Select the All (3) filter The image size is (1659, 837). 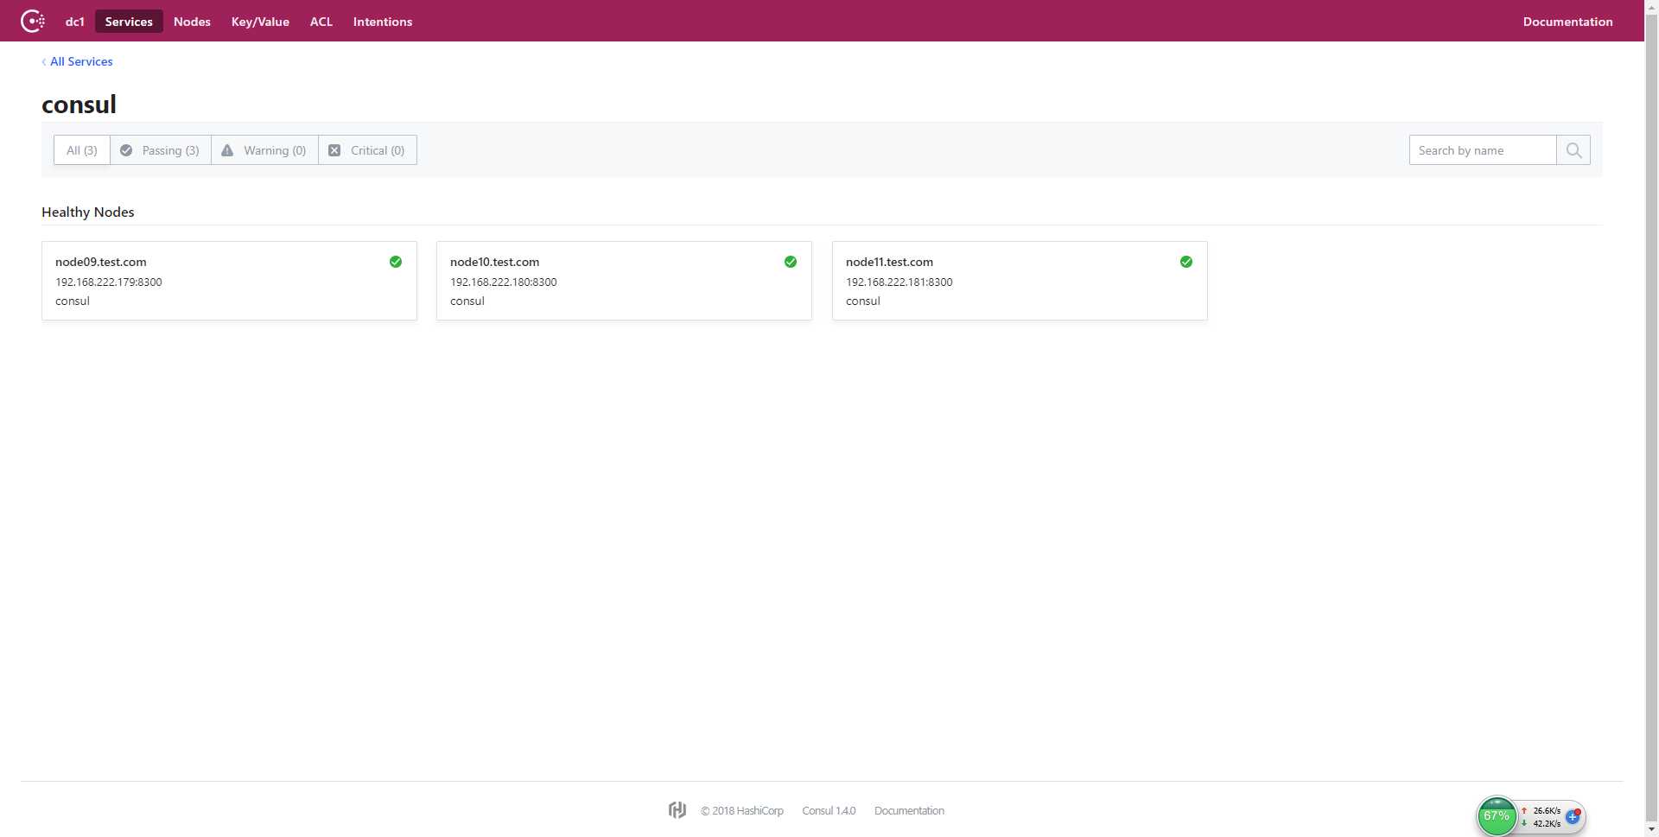pyautogui.click(x=82, y=150)
